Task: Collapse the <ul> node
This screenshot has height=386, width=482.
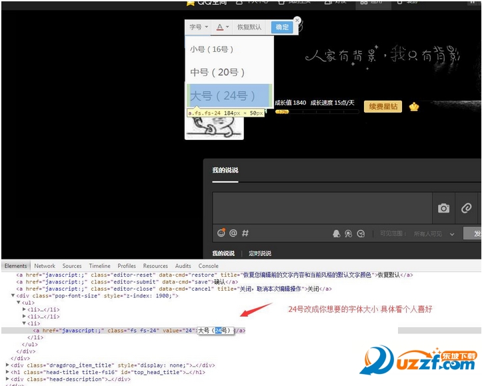Action: point(19,303)
